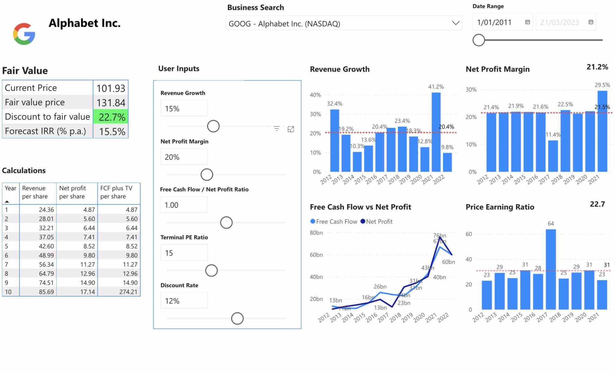Select the PE ratio bar labeled 64
615x374 pixels.
(551, 269)
